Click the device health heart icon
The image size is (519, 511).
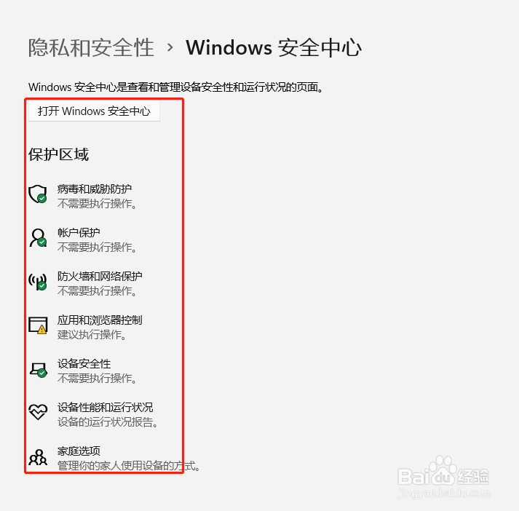click(38, 412)
